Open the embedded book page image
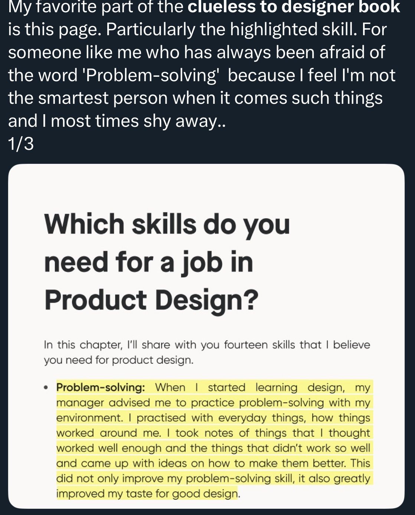Screen dimensions: 415x515 click(x=206, y=336)
